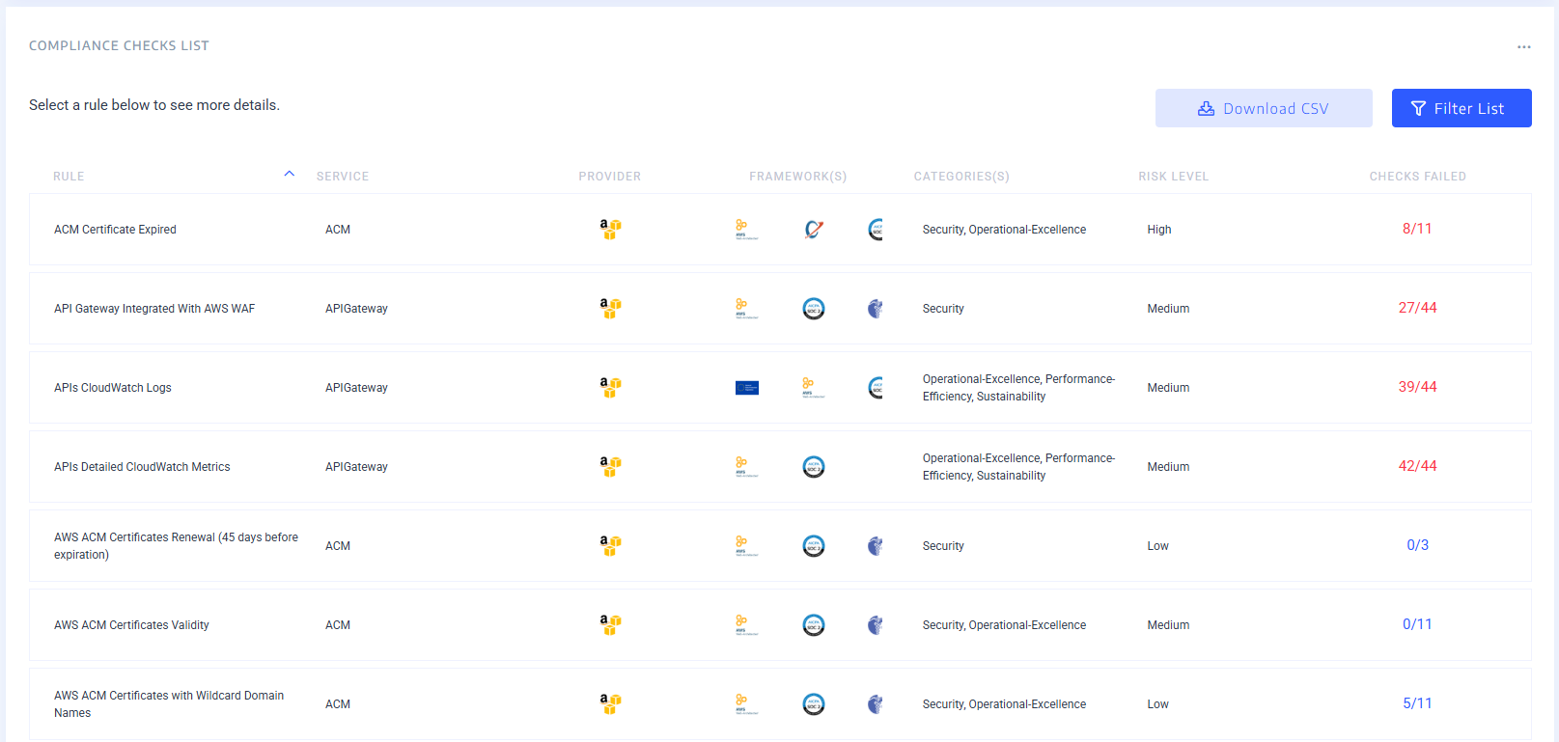Click Well-Architected icon in Detailed CloudWatch Metrics row

[746, 467]
